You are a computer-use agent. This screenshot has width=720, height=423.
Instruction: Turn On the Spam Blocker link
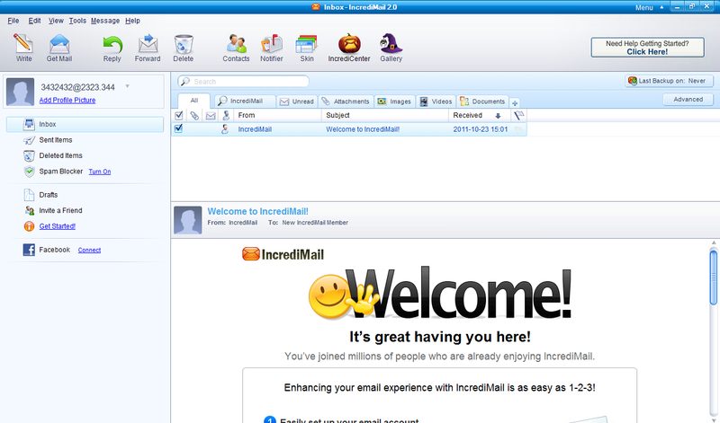click(x=100, y=172)
